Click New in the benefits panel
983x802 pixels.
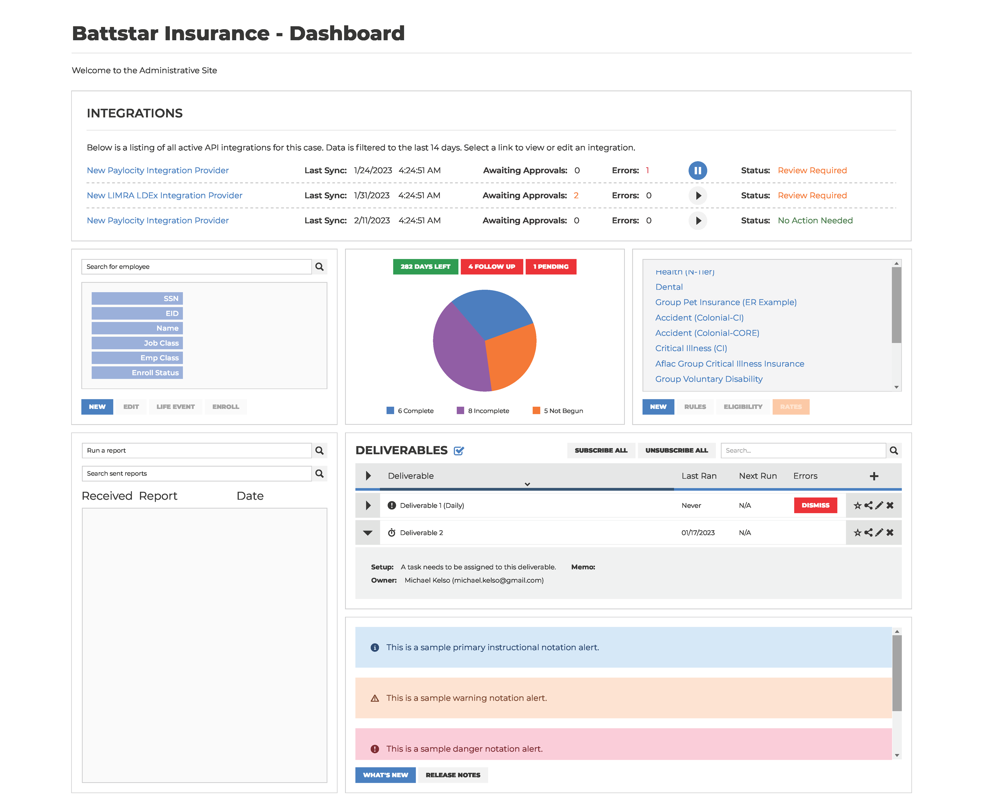(658, 407)
